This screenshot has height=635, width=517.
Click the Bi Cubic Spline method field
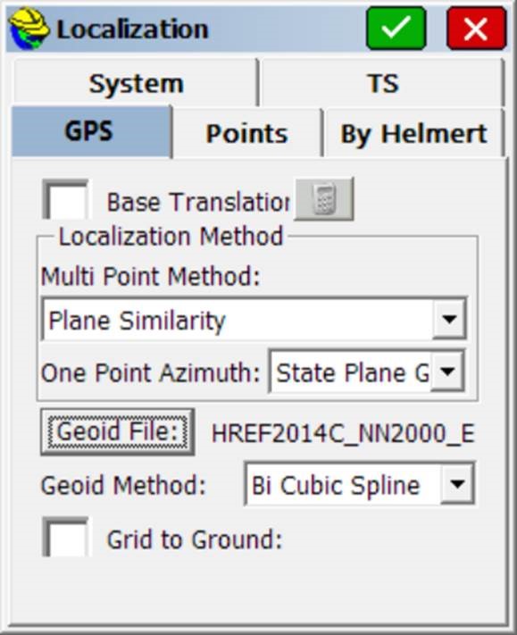click(x=360, y=484)
